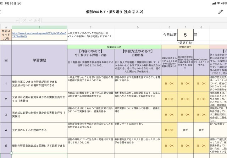Image resolution: width=227 pixels, height=158 pixels.
Task: Select the 単元スライドのリンクを貼り付ける note cell
Action: (91, 35)
